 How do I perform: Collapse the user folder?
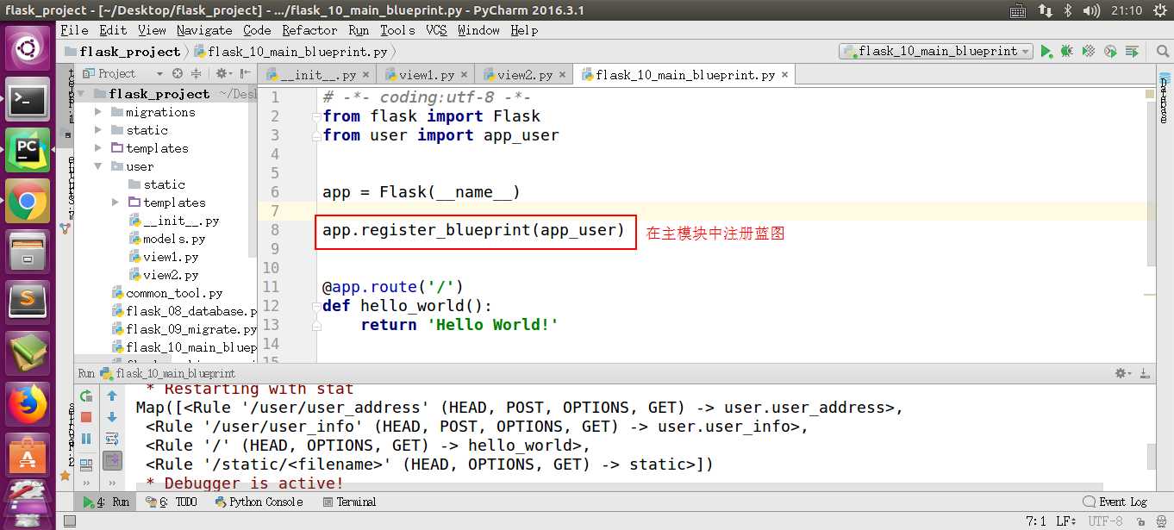(x=98, y=166)
